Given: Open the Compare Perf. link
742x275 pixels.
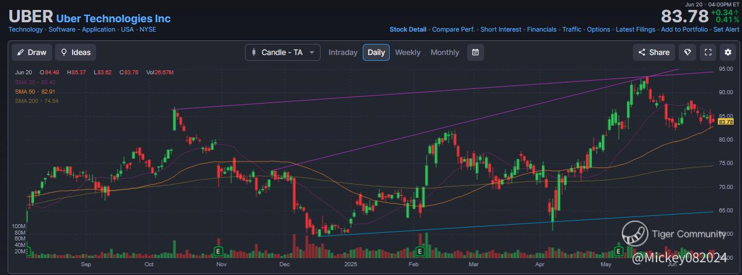Looking at the screenshot, I should (453, 29).
